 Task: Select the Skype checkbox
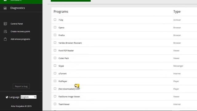55,66
